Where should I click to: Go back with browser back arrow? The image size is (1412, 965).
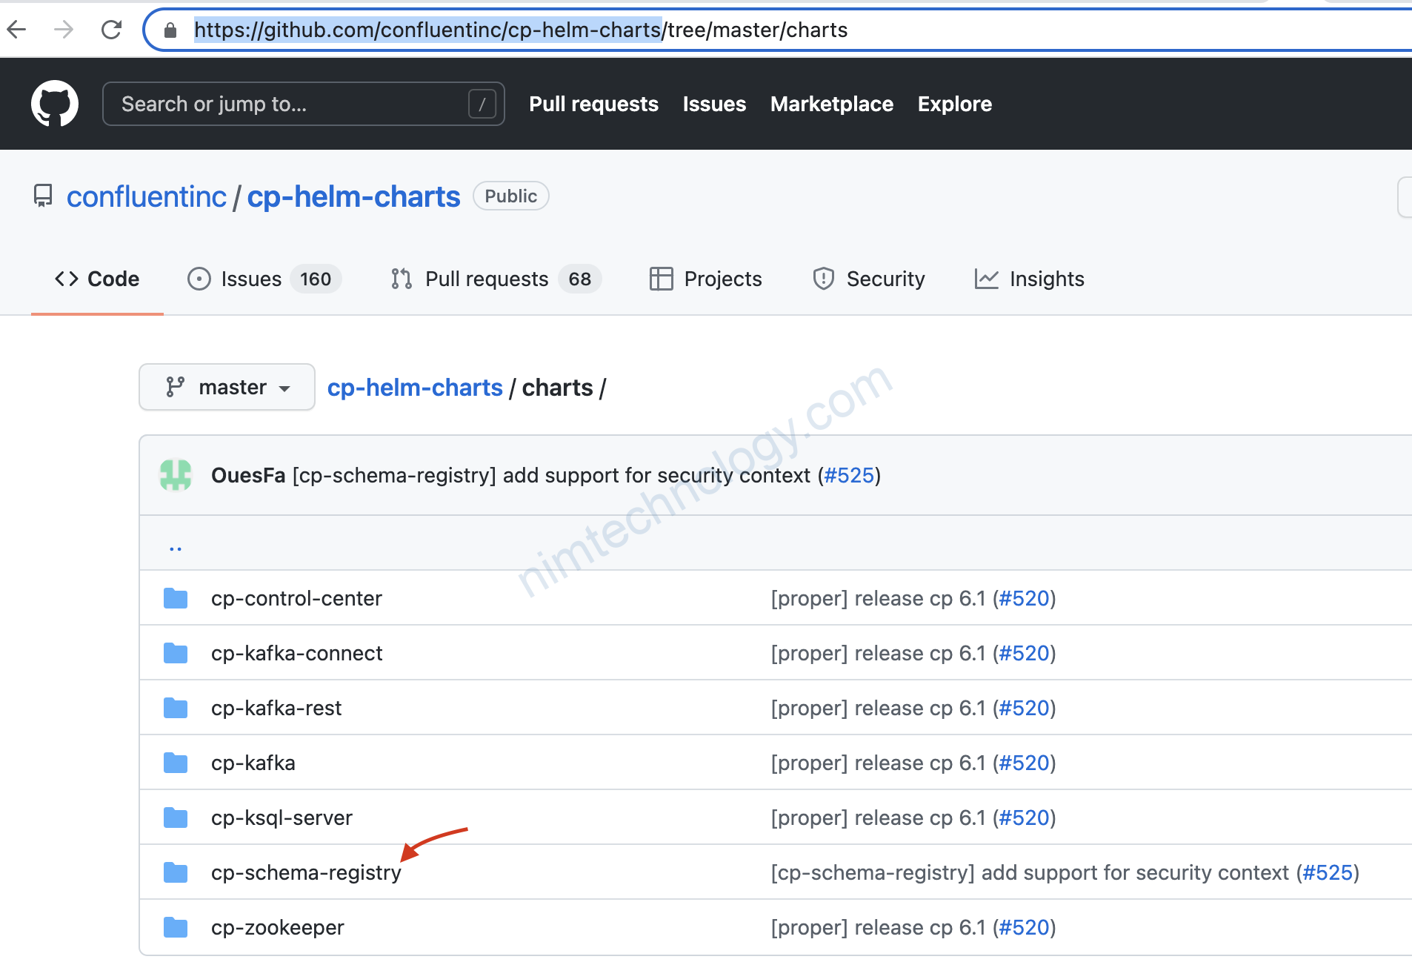16,30
